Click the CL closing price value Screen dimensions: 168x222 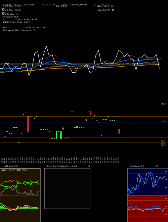62,6
